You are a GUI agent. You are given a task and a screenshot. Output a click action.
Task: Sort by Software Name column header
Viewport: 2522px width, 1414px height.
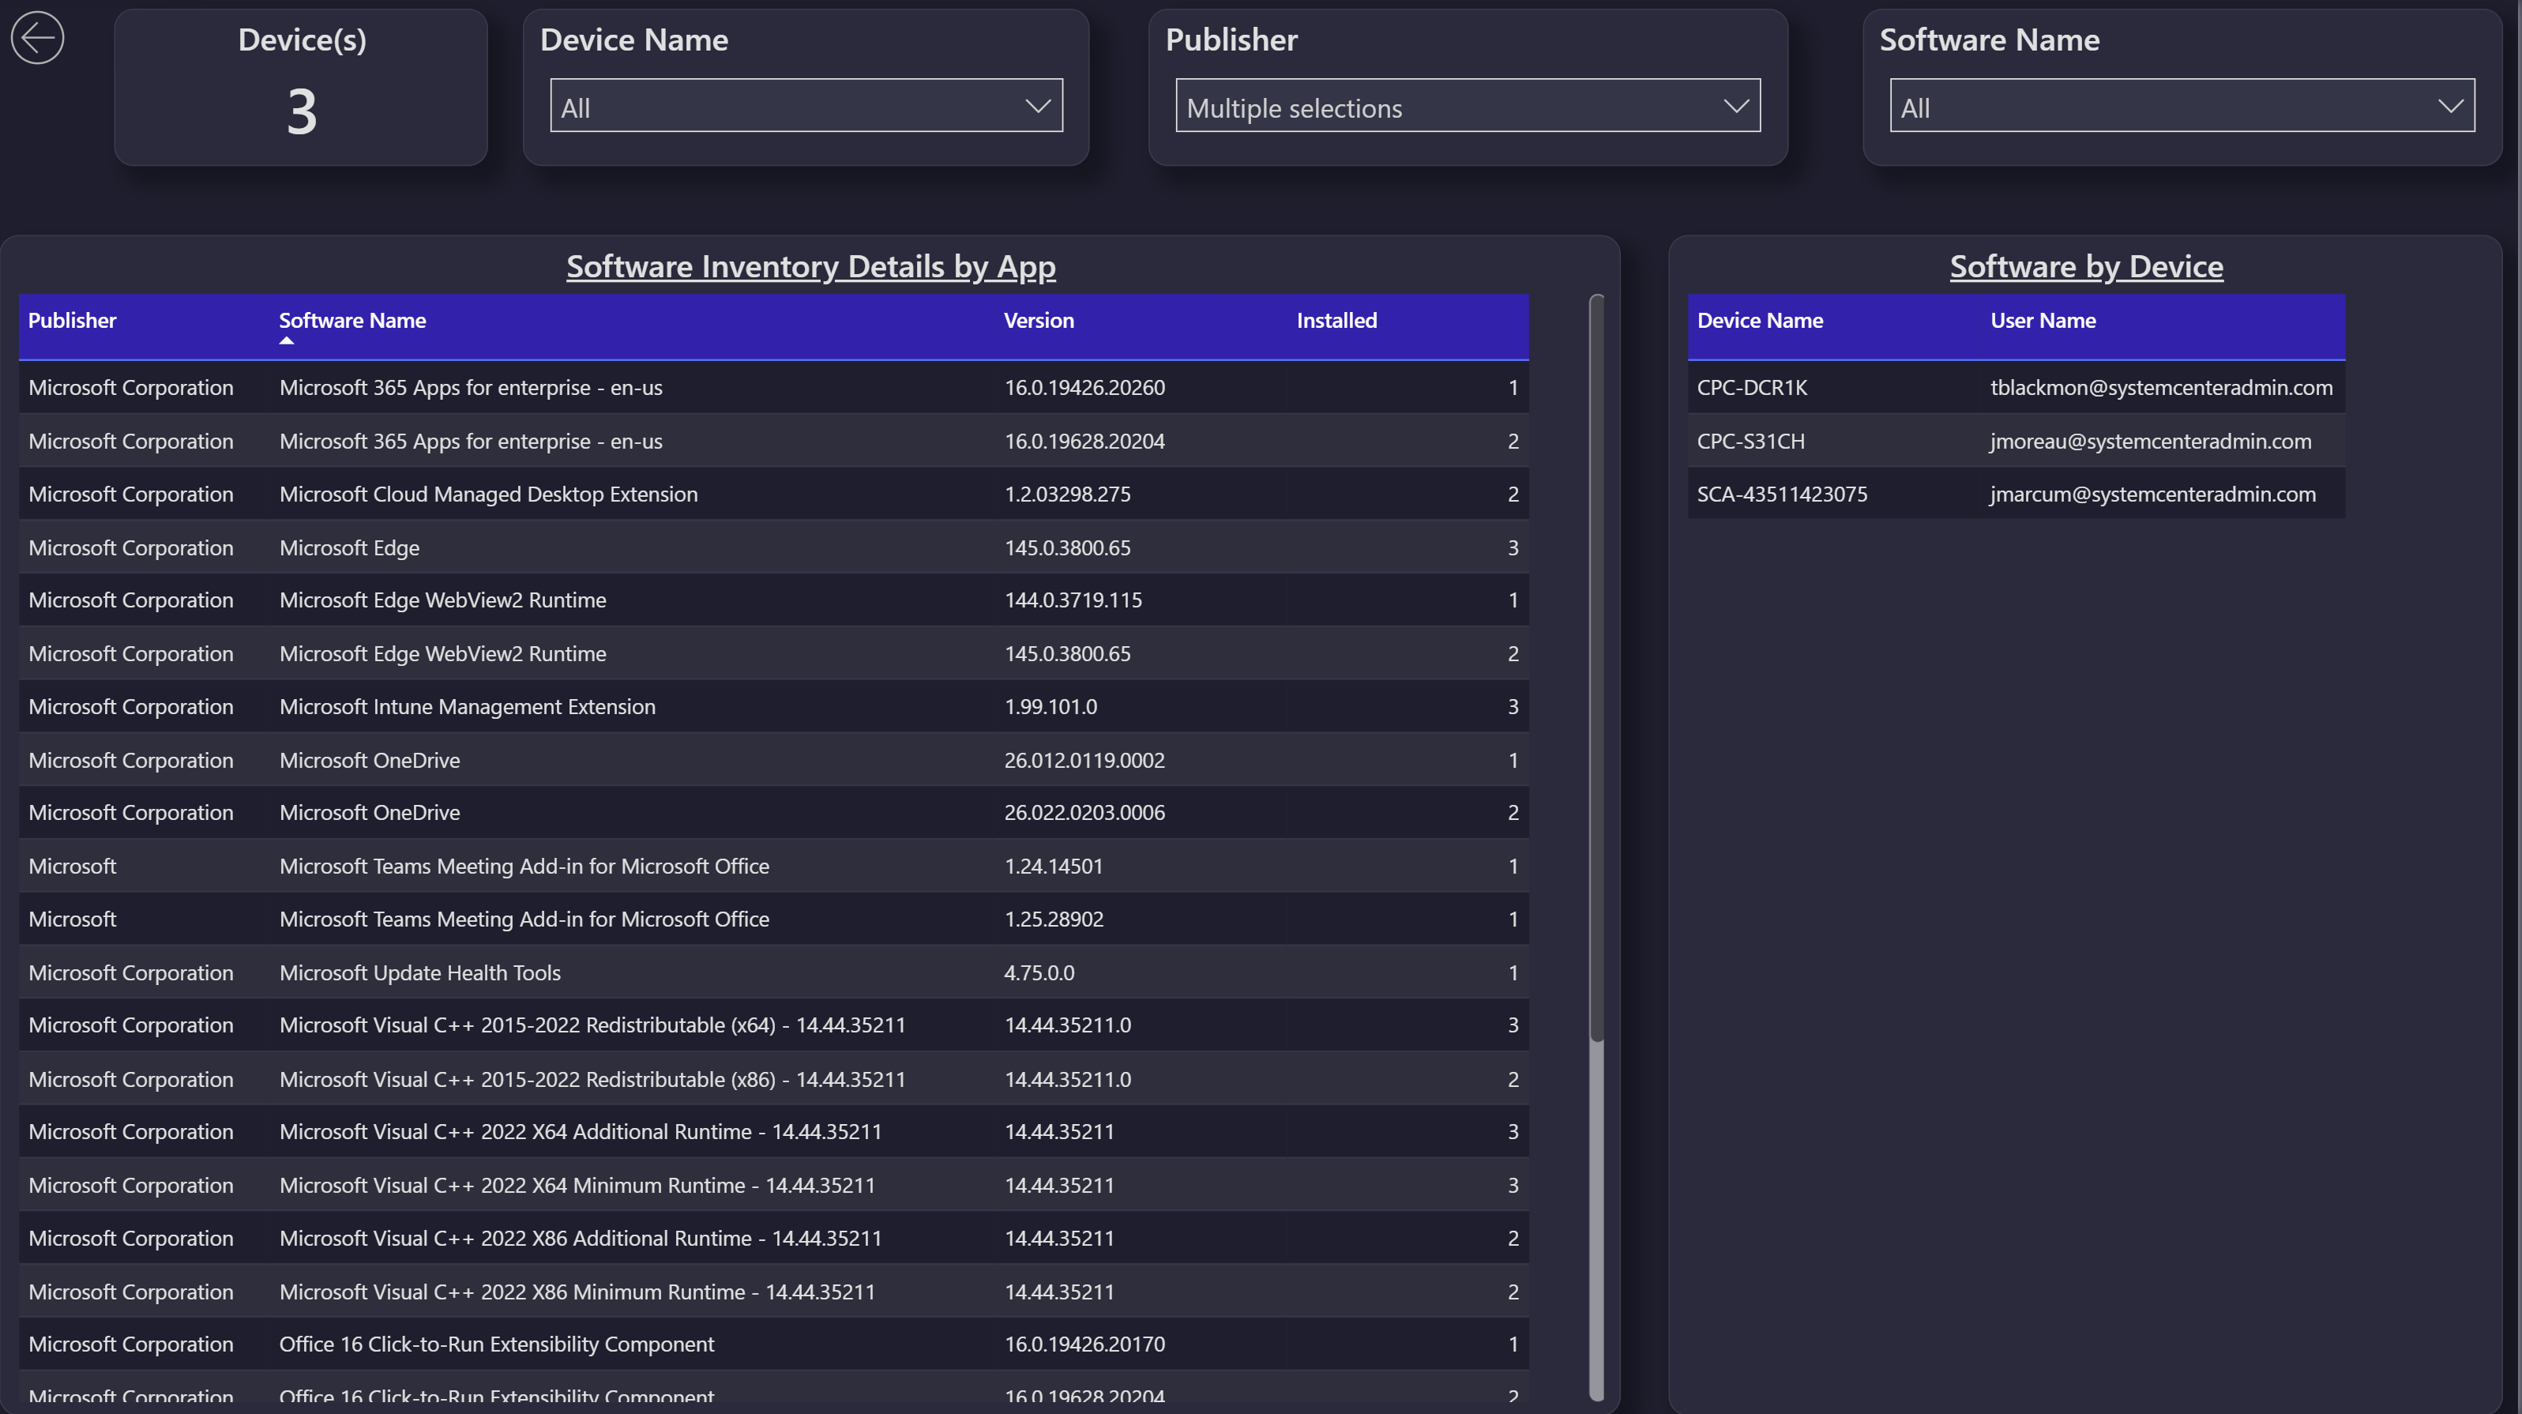click(352, 320)
